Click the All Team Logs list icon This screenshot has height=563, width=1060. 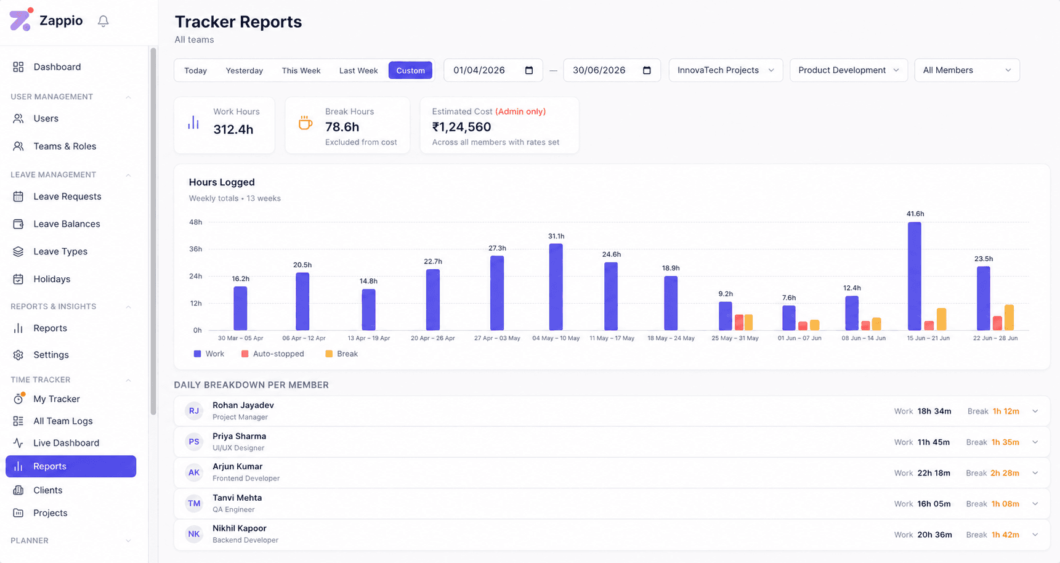pos(18,421)
